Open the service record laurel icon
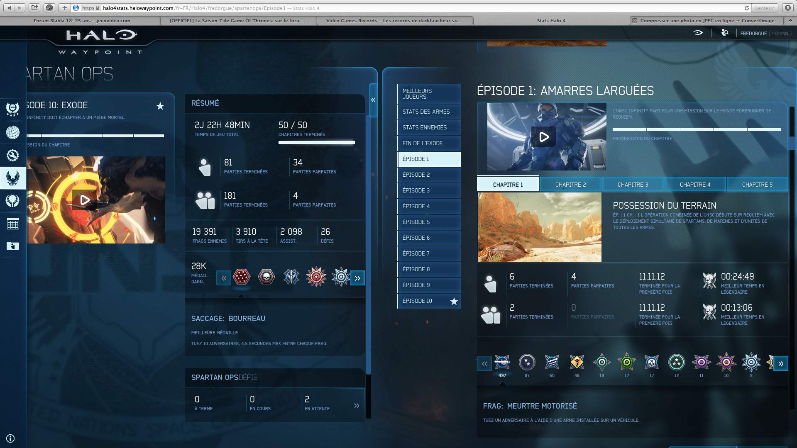Screen dimensions: 797x448 click(12, 110)
